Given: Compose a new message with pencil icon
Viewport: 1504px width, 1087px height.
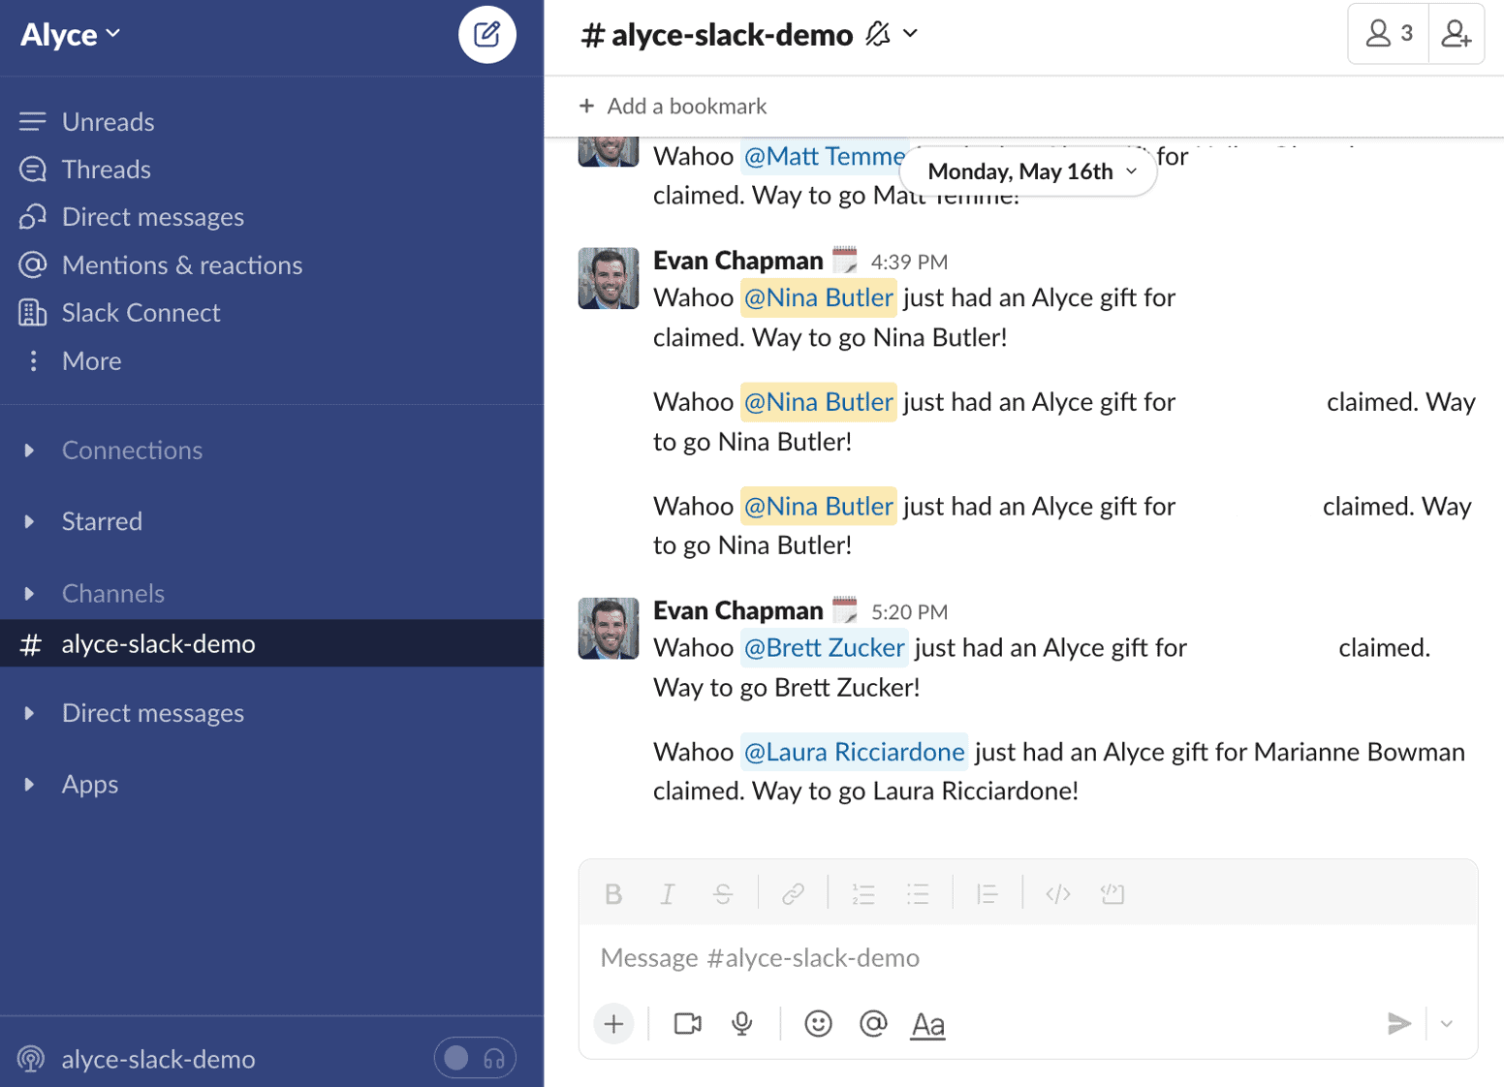Looking at the screenshot, I should (486, 35).
